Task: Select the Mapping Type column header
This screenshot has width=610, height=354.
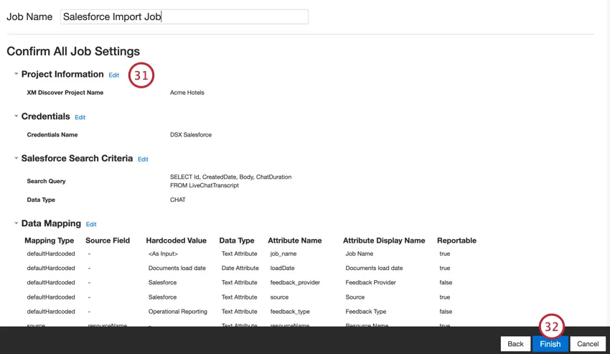Action: pos(49,241)
